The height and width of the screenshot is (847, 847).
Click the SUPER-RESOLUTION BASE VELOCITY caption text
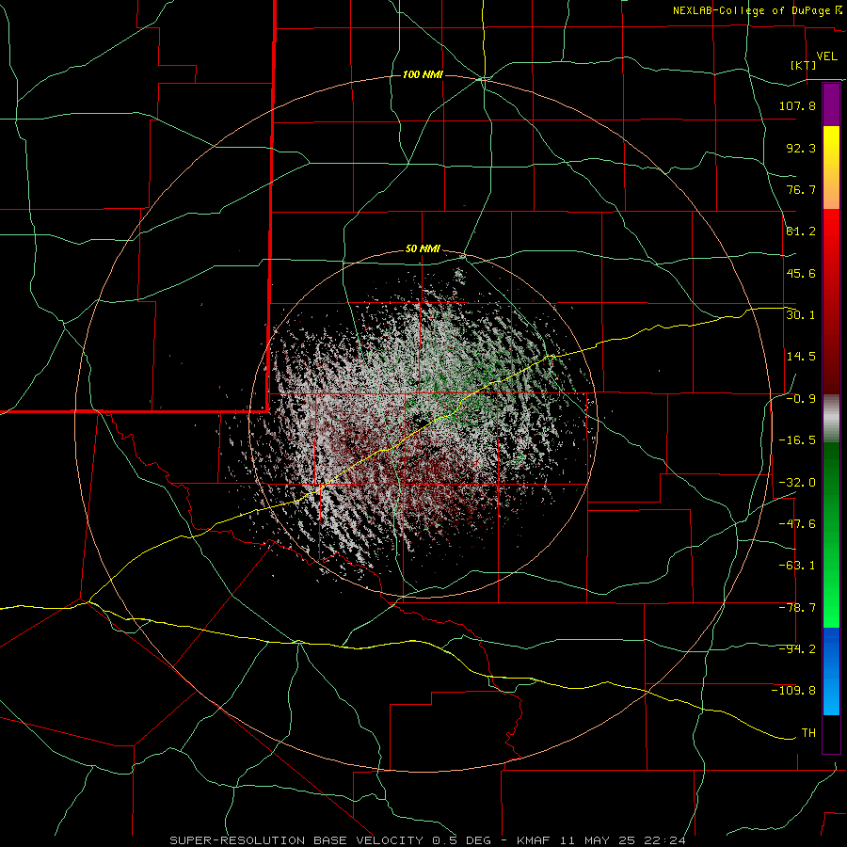click(298, 840)
